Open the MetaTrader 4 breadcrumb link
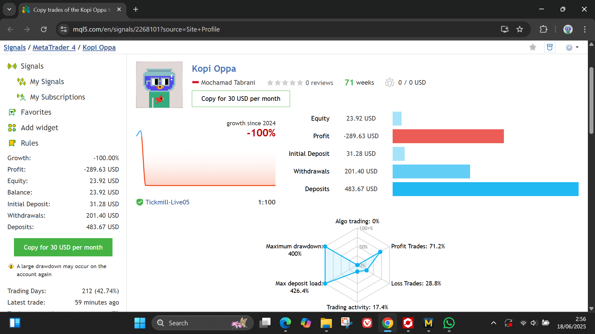595x334 pixels. [54, 47]
